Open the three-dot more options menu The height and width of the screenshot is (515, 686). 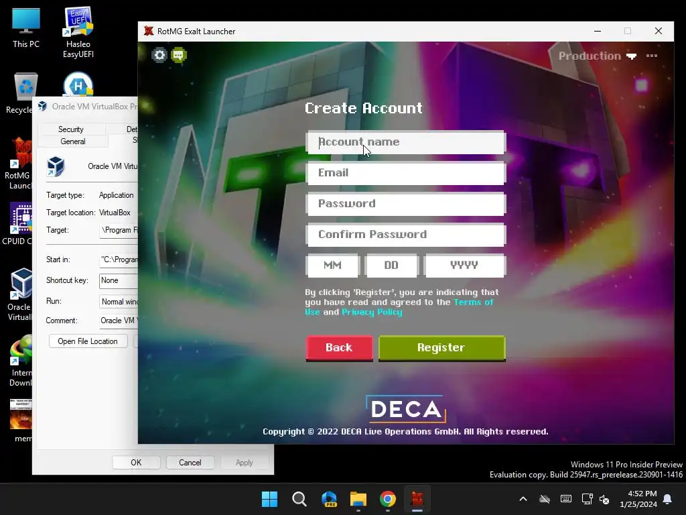(x=651, y=56)
